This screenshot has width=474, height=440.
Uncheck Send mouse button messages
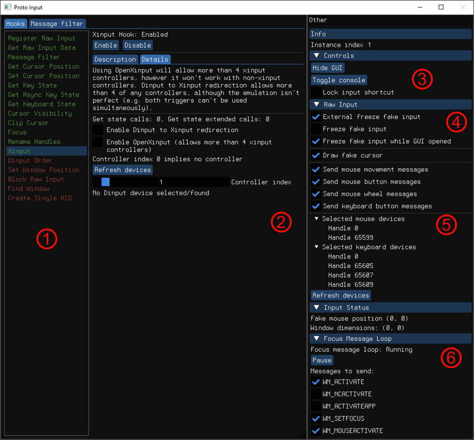tap(316, 182)
